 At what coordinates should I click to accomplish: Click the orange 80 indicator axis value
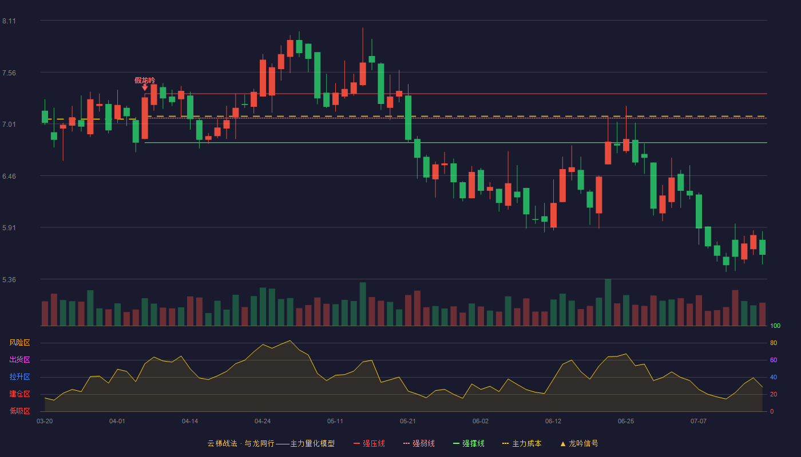click(x=773, y=343)
